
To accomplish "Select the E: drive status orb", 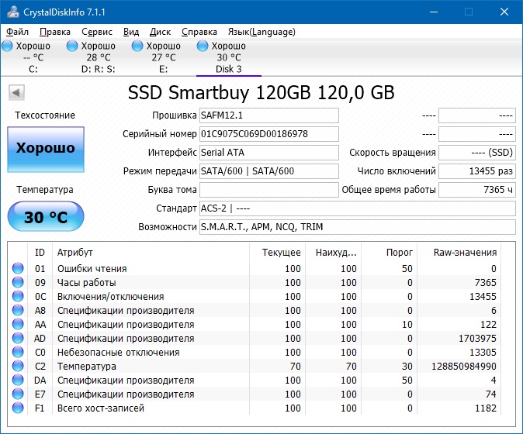I will [x=138, y=46].
